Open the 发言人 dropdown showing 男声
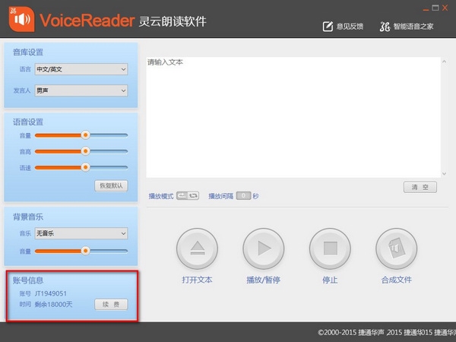This screenshot has height=342, width=456. (81, 90)
